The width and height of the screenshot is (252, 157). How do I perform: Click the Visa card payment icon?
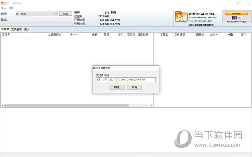tap(240, 18)
